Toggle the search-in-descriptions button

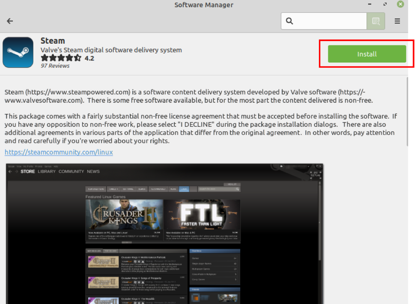pos(375,21)
